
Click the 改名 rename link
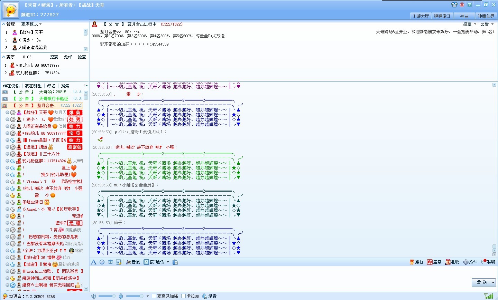coord(51,86)
